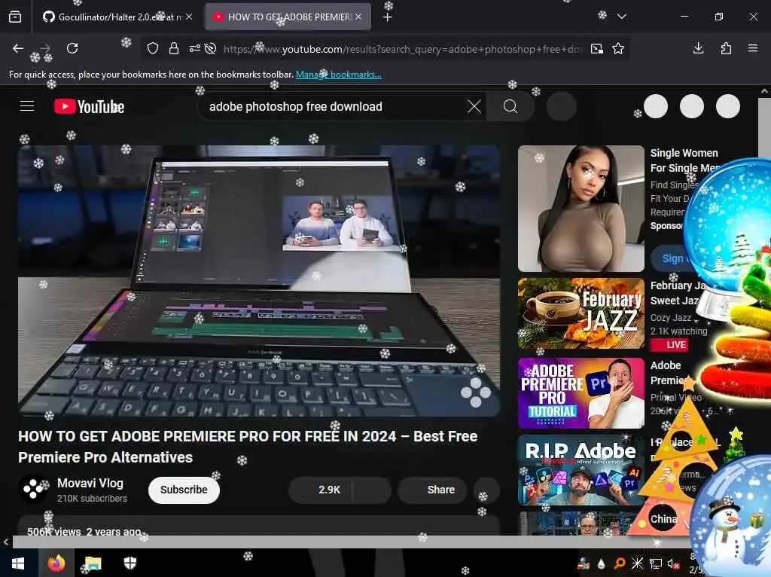
Task: Close the Gocullinator/Halter tab
Action: click(x=189, y=17)
